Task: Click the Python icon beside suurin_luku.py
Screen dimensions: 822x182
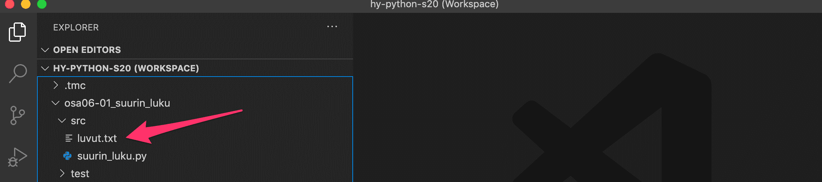Action: point(68,156)
